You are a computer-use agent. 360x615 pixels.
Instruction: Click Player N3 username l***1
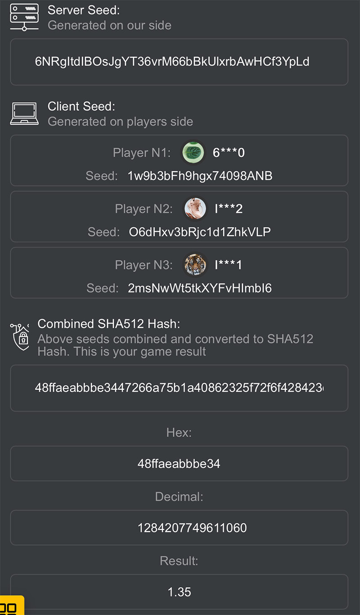click(x=229, y=265)
